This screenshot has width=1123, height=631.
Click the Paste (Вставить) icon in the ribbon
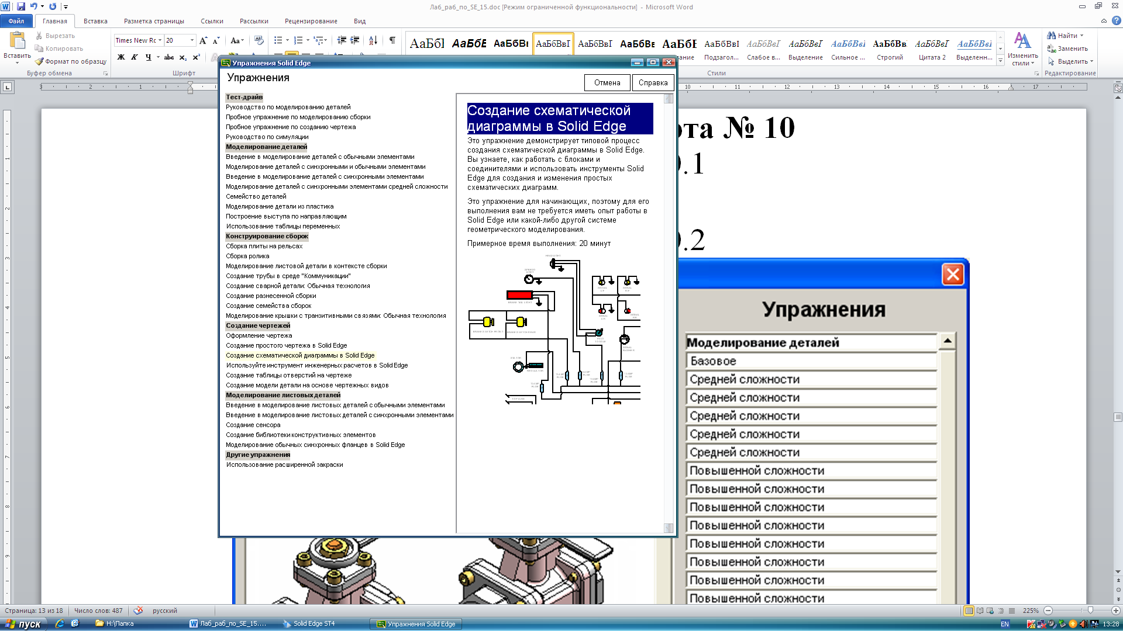pyautogui.click(x=17, y=41)
